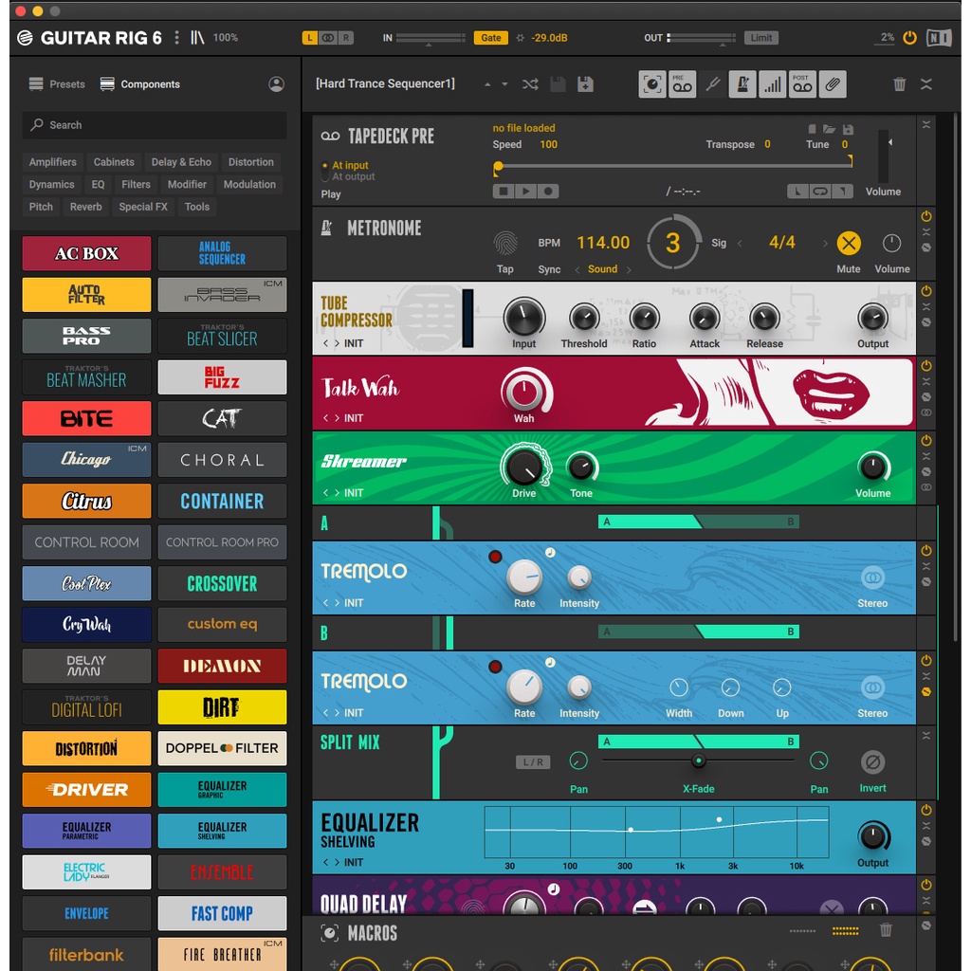Screen dimensions: 971x971
Task: Toggle the Metronome in the rack toolbar
Action: [742, 84]
